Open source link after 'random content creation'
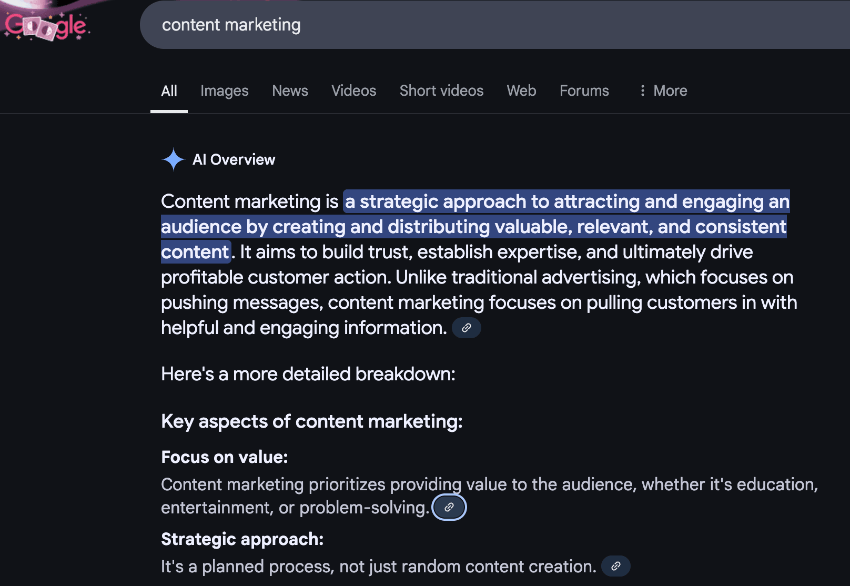The image size is (850, 586). tap(615, 567)
